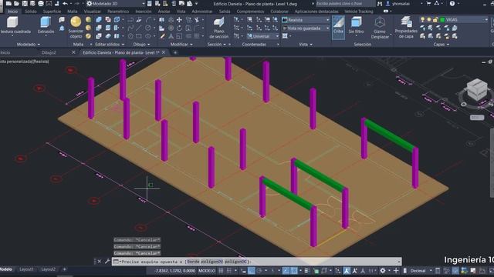494x277 pixels.
Task: Switch to the Sólido ribbon tab
Action: (31, 12)
